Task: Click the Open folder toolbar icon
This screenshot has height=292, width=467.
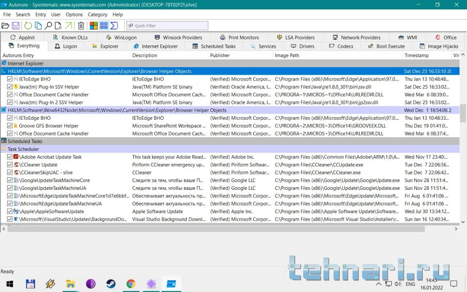Action: click(x=5, y=26)
